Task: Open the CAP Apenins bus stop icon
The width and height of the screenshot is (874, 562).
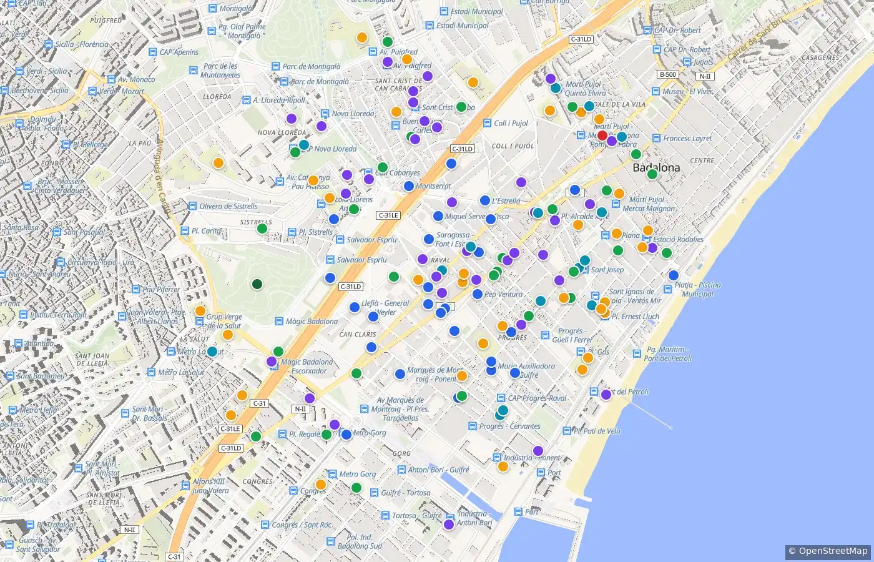Action: tap(154, 52)
